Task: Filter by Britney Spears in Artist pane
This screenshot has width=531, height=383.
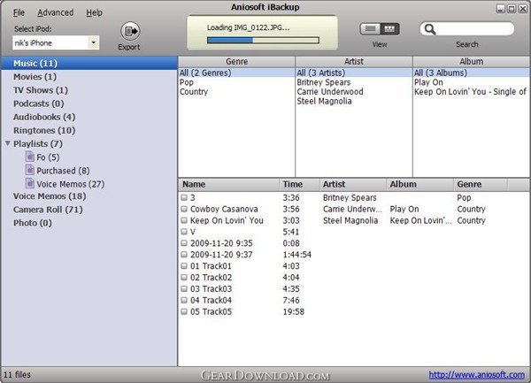Action: [x=353, y=82]
